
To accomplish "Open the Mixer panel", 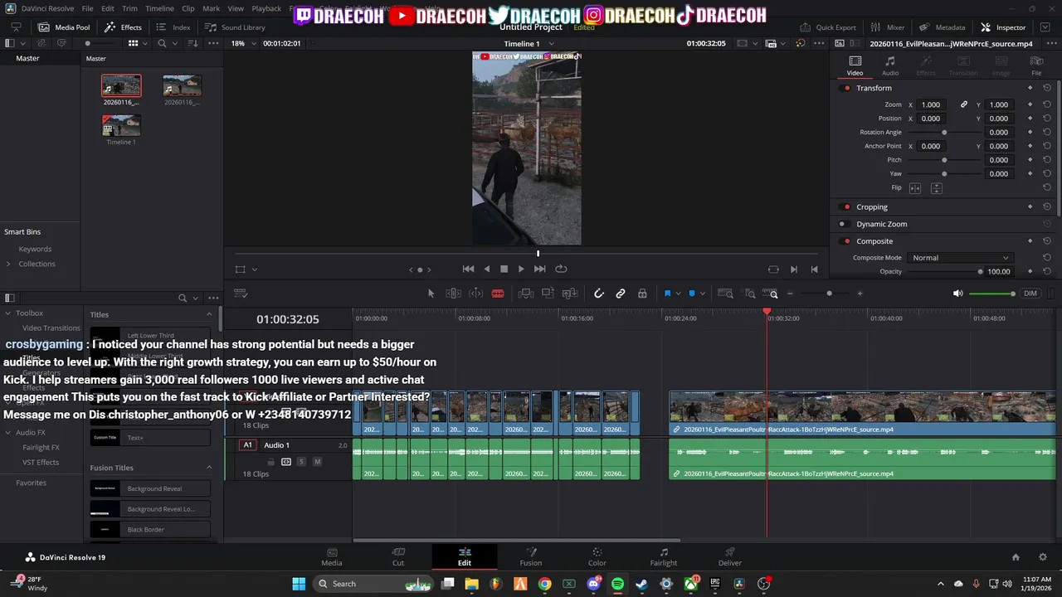I will 888,27.
